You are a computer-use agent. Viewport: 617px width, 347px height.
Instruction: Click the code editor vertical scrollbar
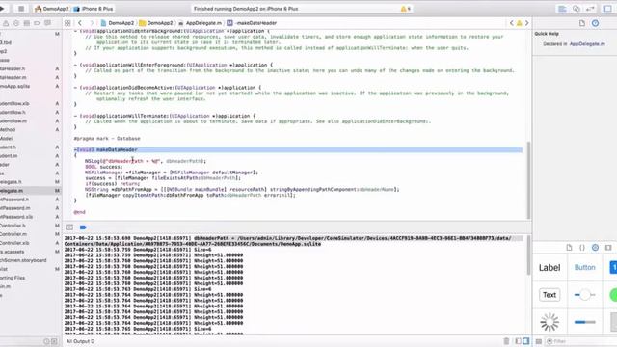pos(528,180)
